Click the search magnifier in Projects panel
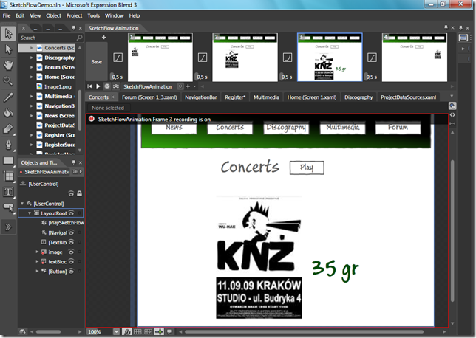Viewport: 476px width, 338px height. [79, 38]
